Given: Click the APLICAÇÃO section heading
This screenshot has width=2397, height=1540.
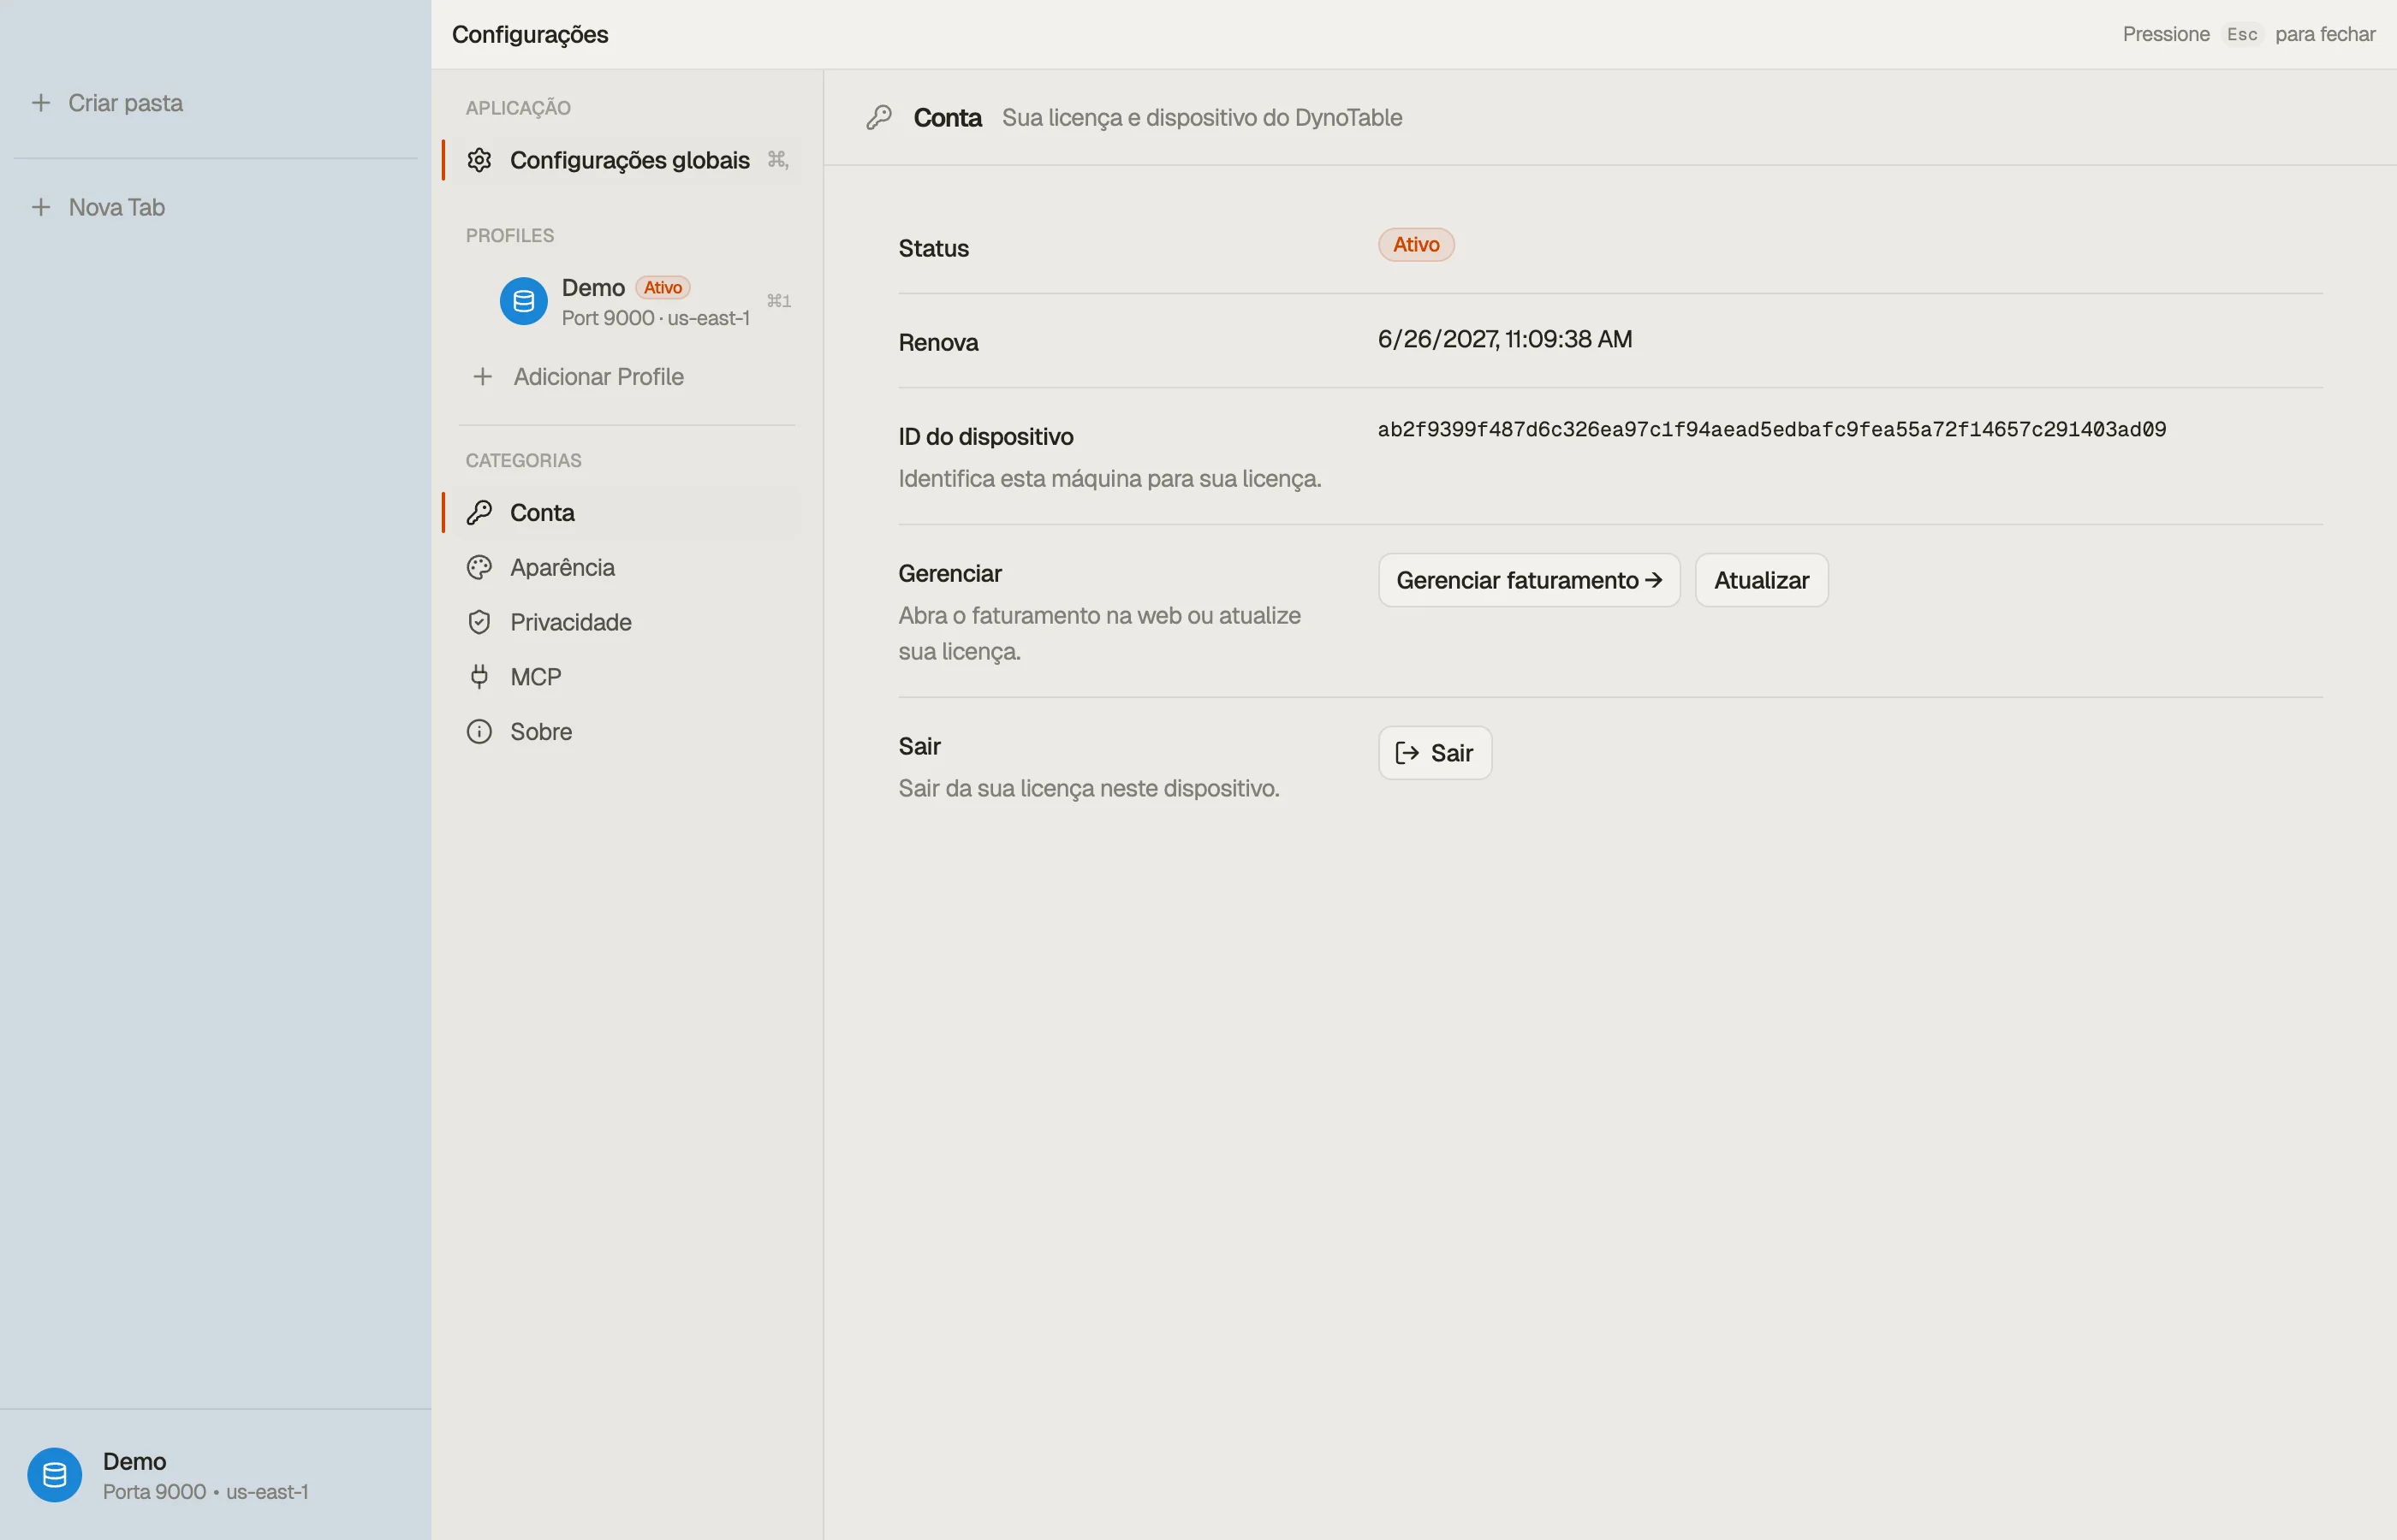Looking at the screenshot, I should pos(517,108).
